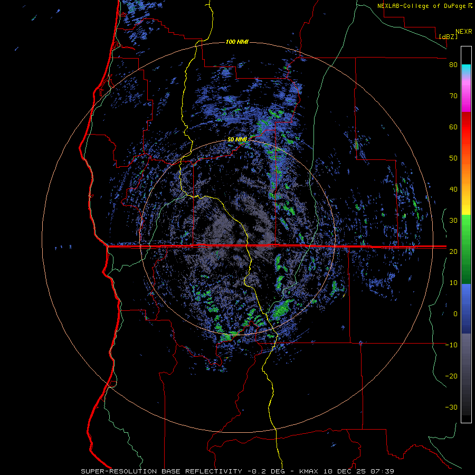Click the 50 dBZ scale label
This screenshot has height=475, width=475.
(x=453, y=158)
